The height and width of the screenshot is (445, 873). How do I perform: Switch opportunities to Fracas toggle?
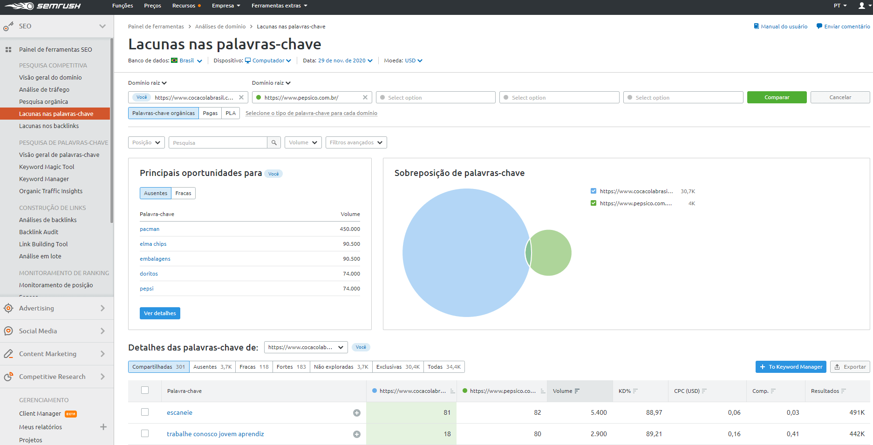click(x=183, y=193)
